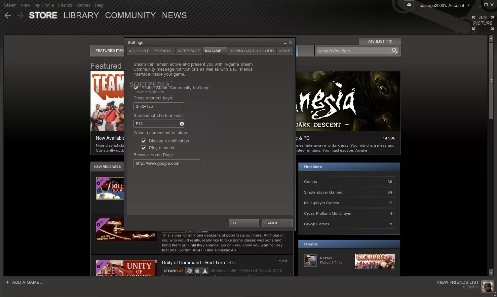Open Unity of Command - Red Turn DLC title

(x=199, y=263)
